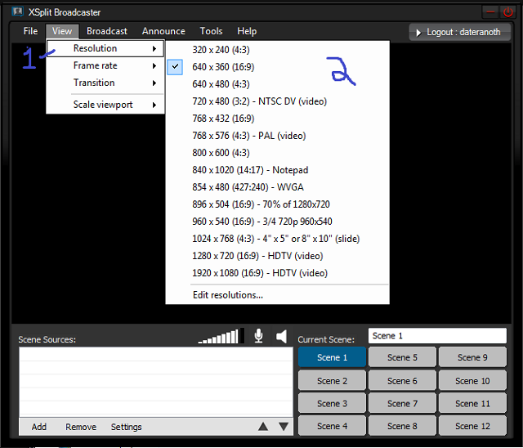Click Remove under Scene Sources
The width and height of the screenshot is (523, 448).
(81, 427)
